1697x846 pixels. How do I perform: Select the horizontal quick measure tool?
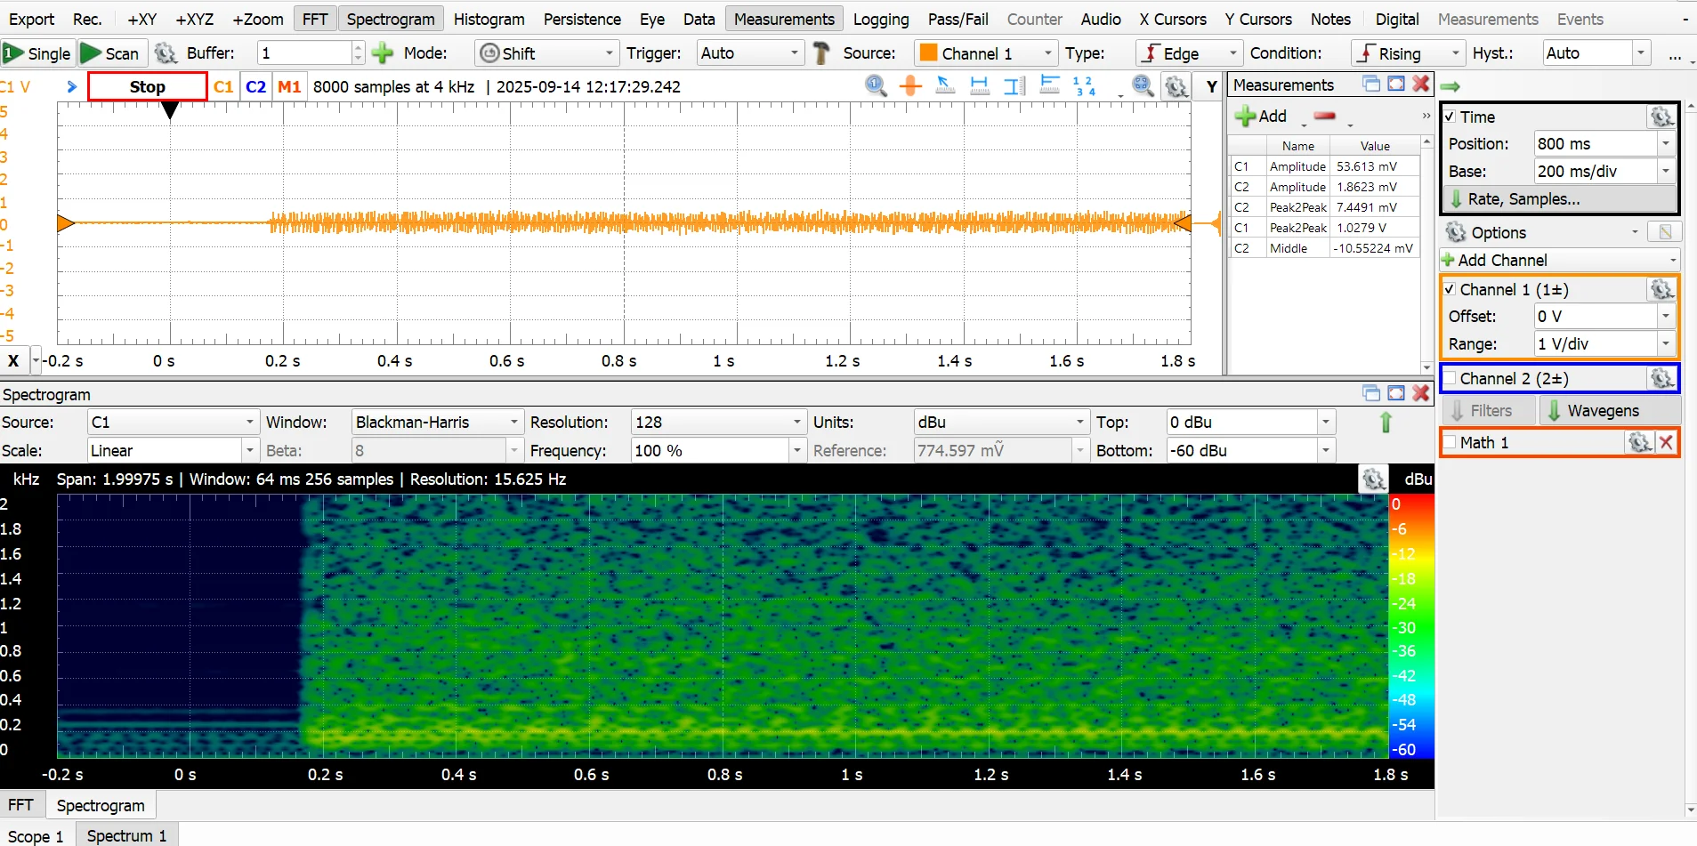click(980, 85)
